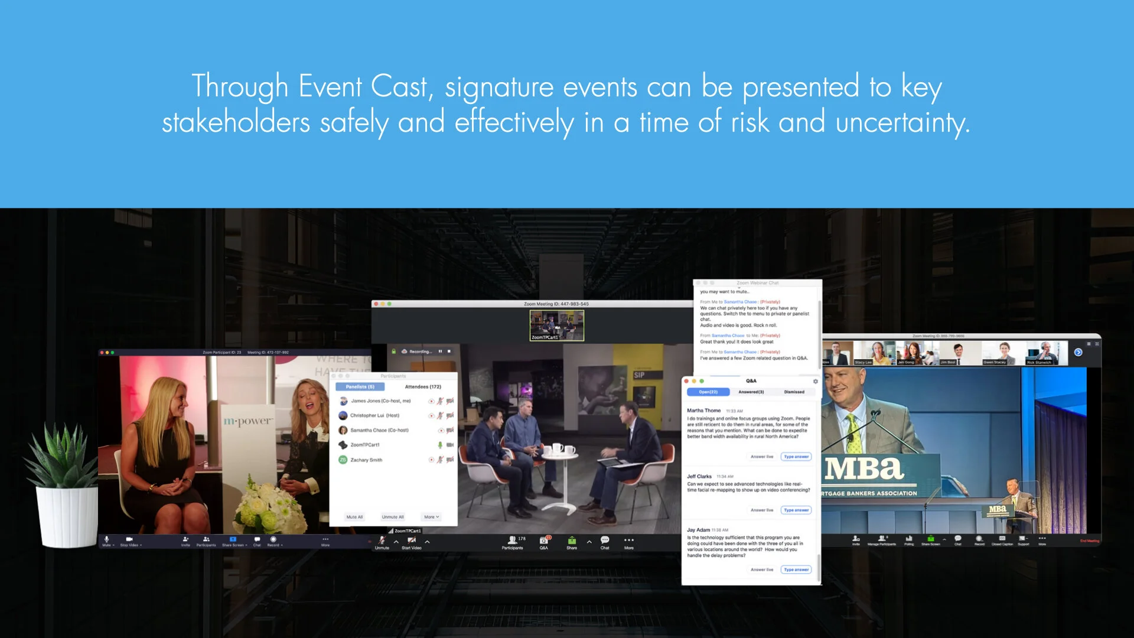Stop the recording with the stop control
This screenshot has width=1134, height=638.
449,351
